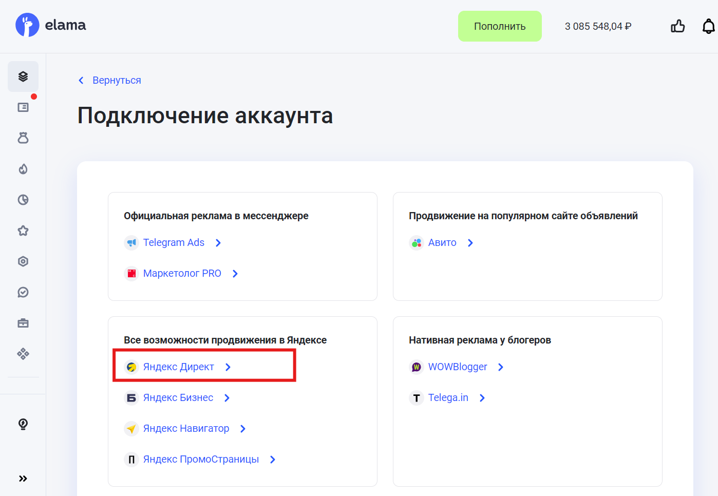718x496 pixels.
Task: Click the balance 3 085 548,04 ₽
Action: pyautogui.click(x=598, y=26)
